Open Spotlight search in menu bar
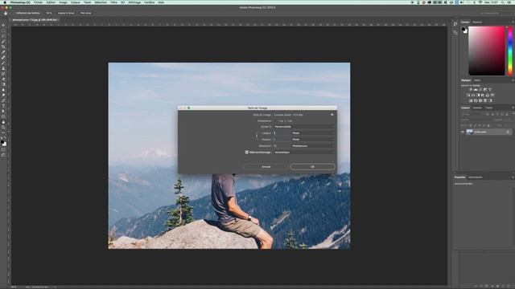 pyautogui.click(x=502, y=2)
